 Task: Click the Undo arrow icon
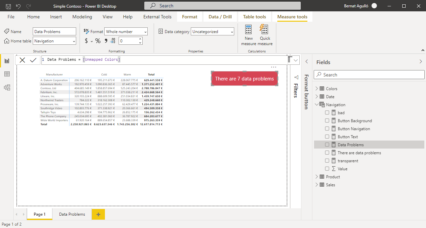tap(18, 6)
